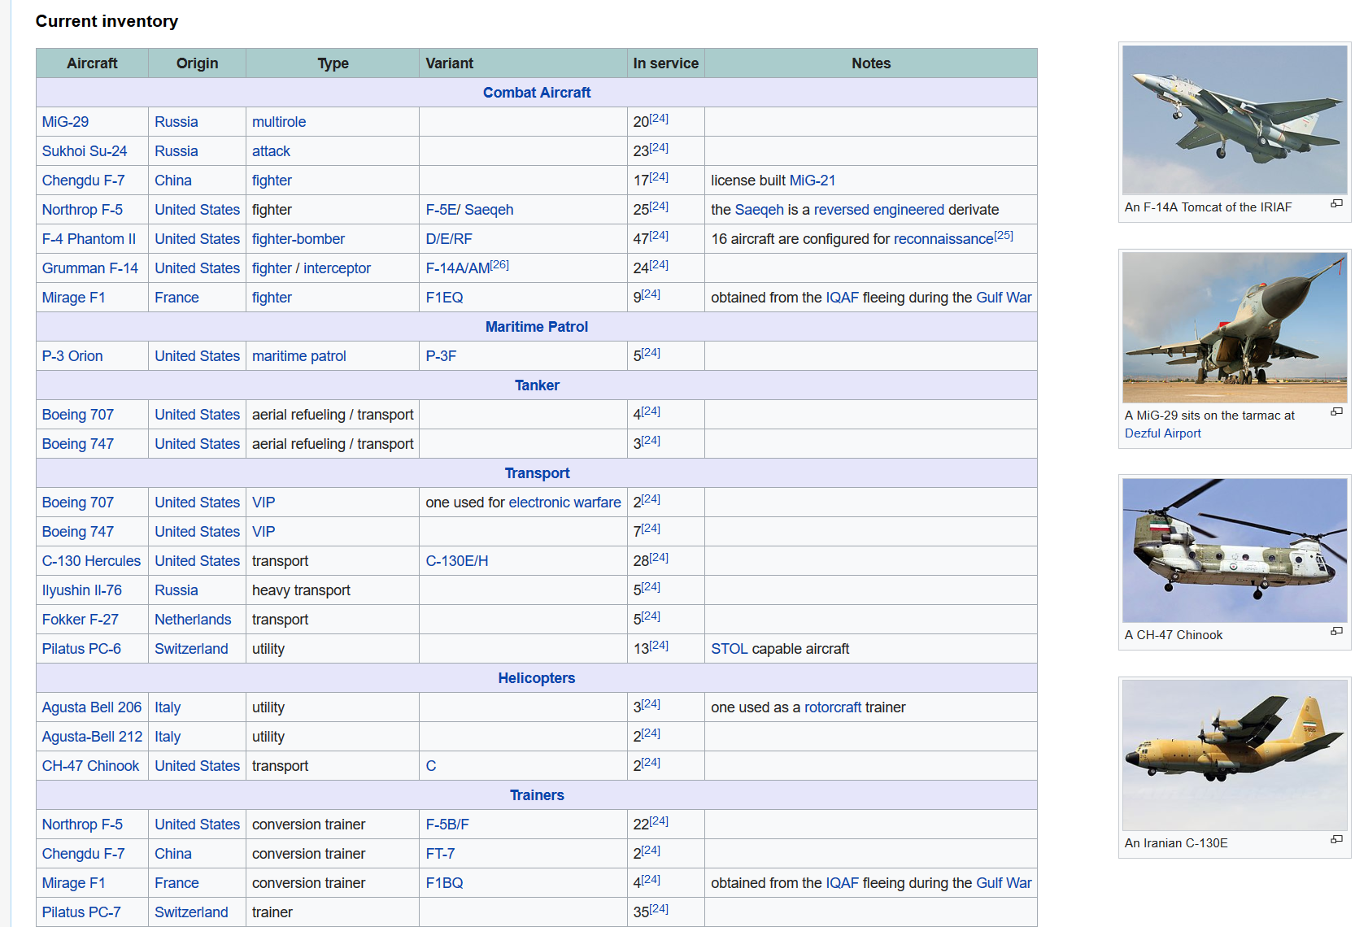This screenshot has height=927, width=1368.
Task: Open the C-130E/H variant link
Action: 457,561
